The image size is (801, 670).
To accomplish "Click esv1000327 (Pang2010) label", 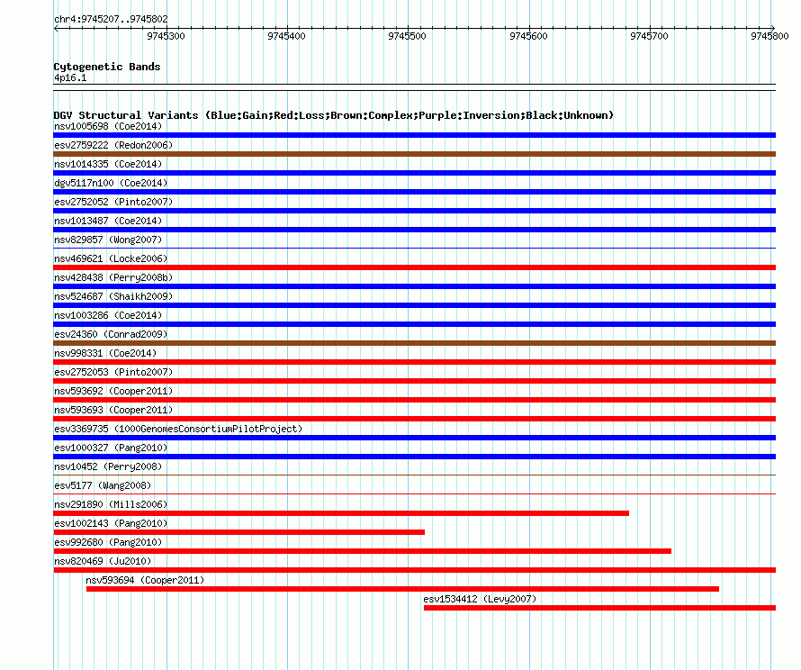I will tap(111, 448).
